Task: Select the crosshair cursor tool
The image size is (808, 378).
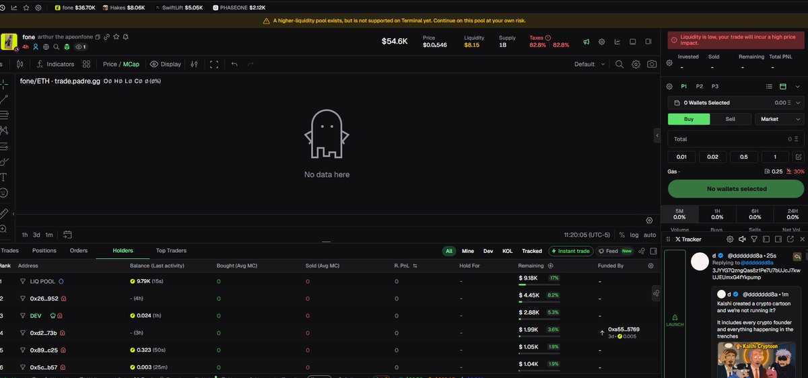Action: tap(4, 84)
